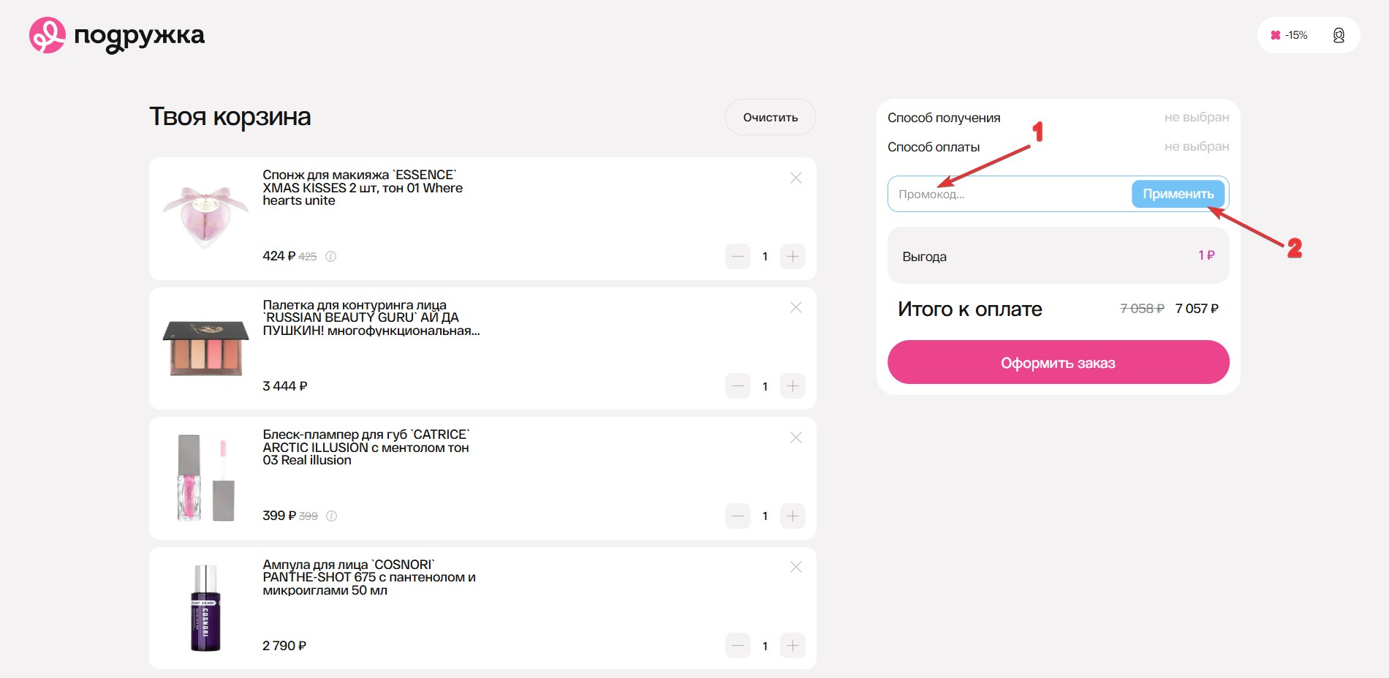Open the user profile icon

pos(1338,35)
